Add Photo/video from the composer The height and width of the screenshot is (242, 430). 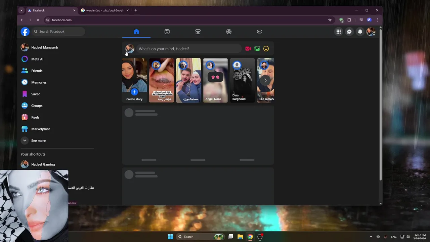click(257, 49)
